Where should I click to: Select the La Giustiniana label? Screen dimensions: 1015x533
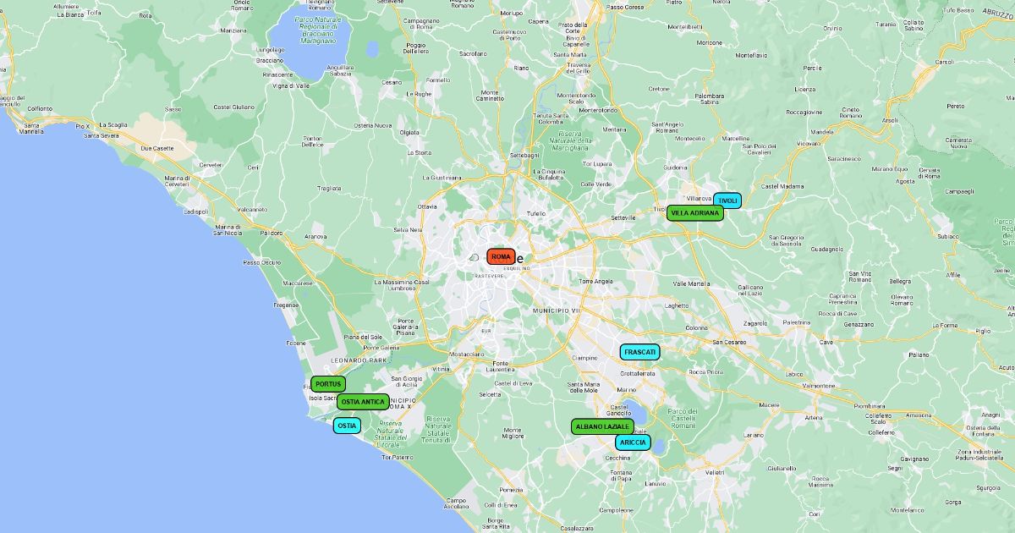point(442,178)
